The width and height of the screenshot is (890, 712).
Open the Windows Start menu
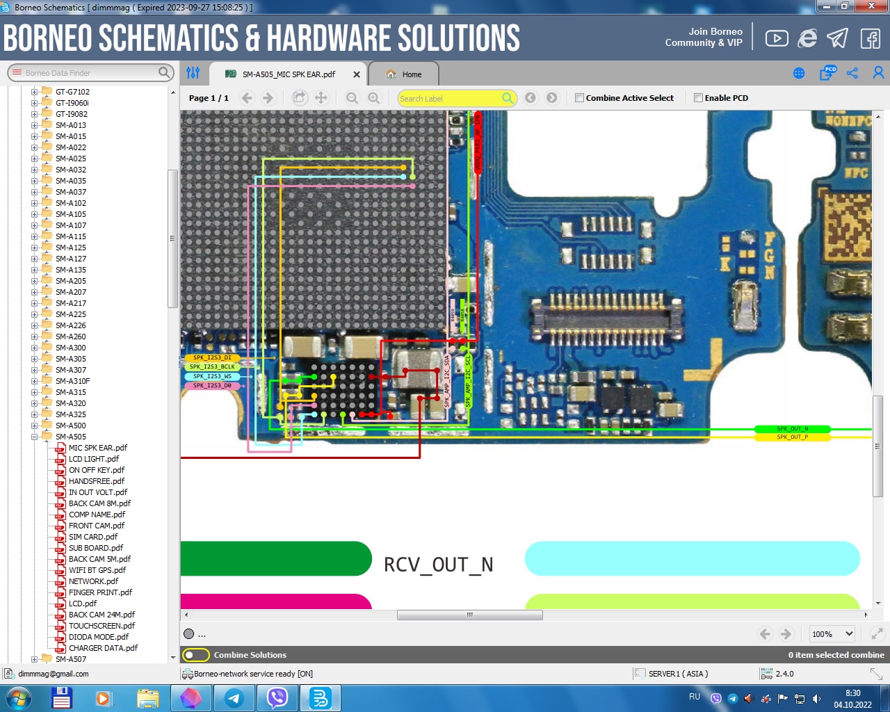[19, 698]
